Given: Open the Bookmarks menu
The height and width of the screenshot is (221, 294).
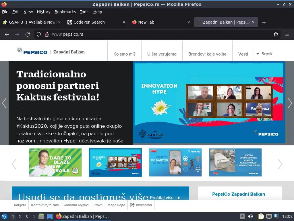Looking at the screenshot, I should pos(65,12).
